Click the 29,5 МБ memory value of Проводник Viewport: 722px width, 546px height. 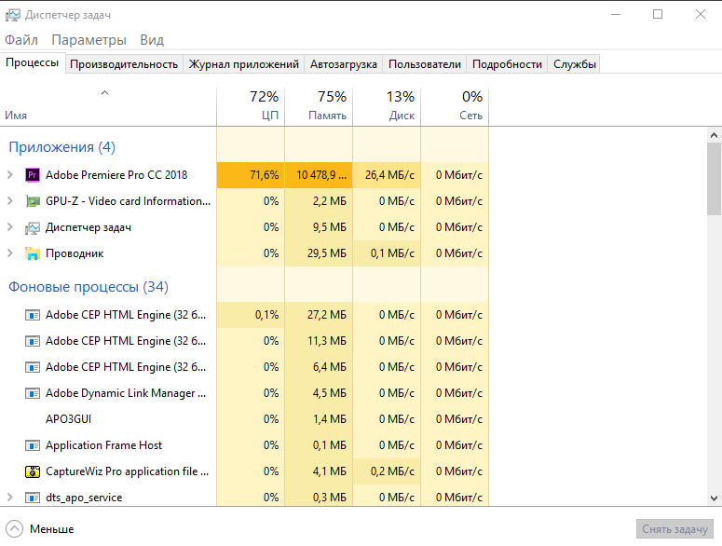pyautogui.click(x=327, y=253)
